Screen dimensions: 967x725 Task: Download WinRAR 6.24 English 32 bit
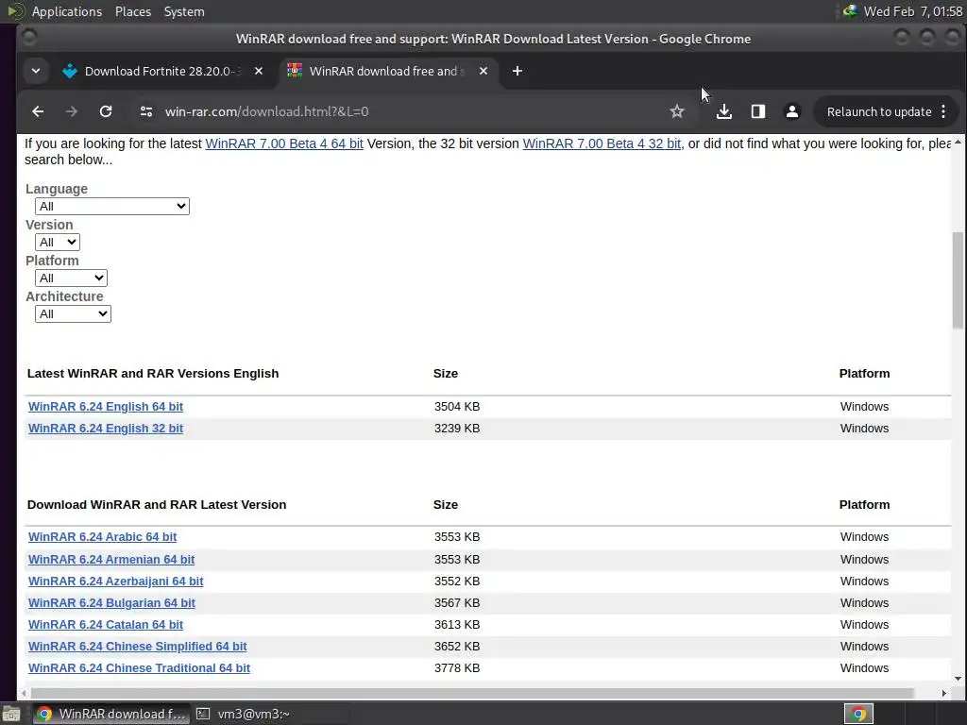coord(106,428)
